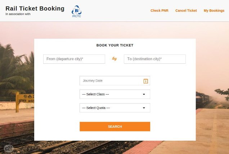Open Check PNR page
This screenshot has height=154, width=229.
[159, 11]
